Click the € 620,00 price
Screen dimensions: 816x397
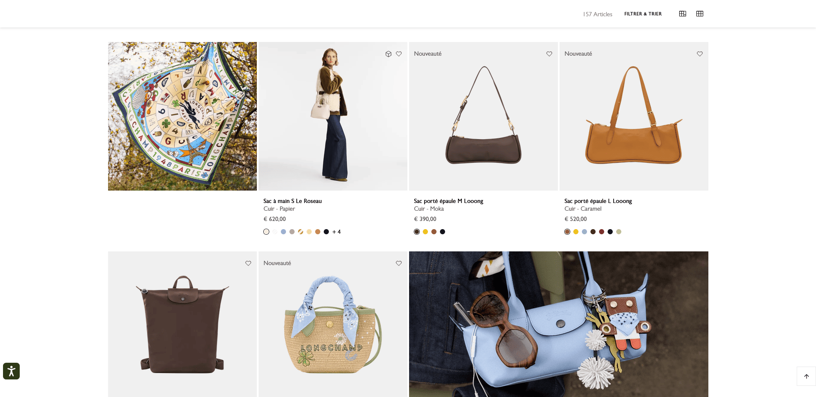pyautogui.click(x=274, y=219)
